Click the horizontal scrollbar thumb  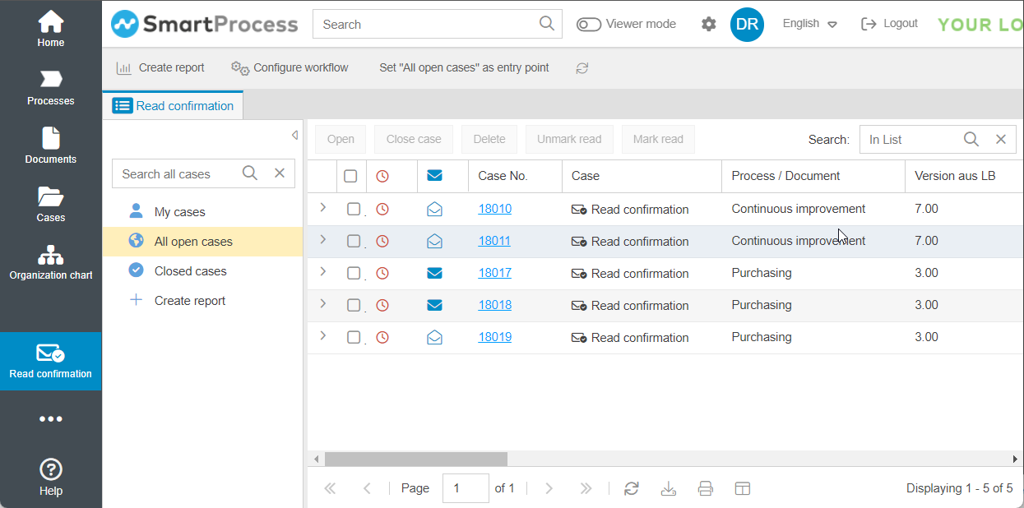point(415,459)
